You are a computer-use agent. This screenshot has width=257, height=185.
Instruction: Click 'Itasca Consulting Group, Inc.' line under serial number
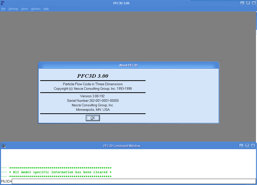click(x=93, y=105)
